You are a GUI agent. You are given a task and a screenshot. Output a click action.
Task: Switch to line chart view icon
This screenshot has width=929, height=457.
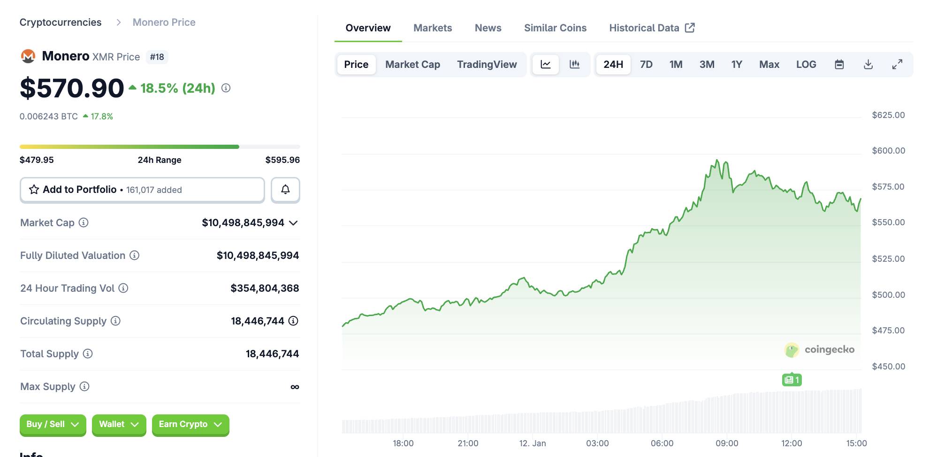click(545, 65)
